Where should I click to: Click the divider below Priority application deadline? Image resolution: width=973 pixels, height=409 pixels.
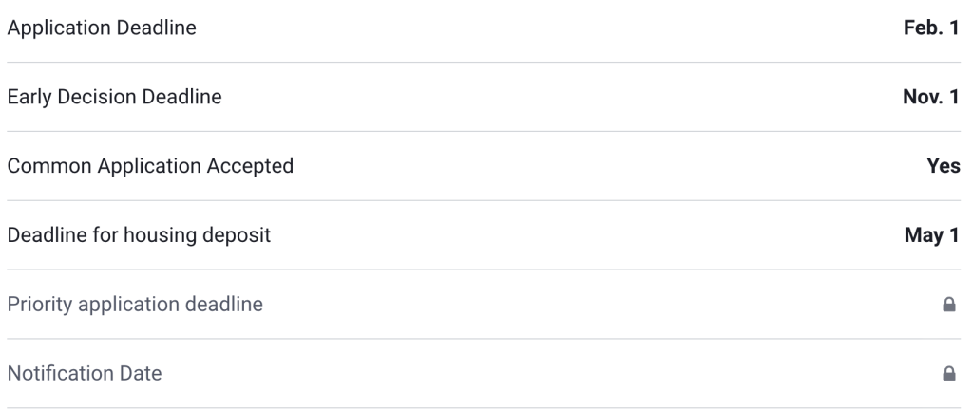coord(486,339)
